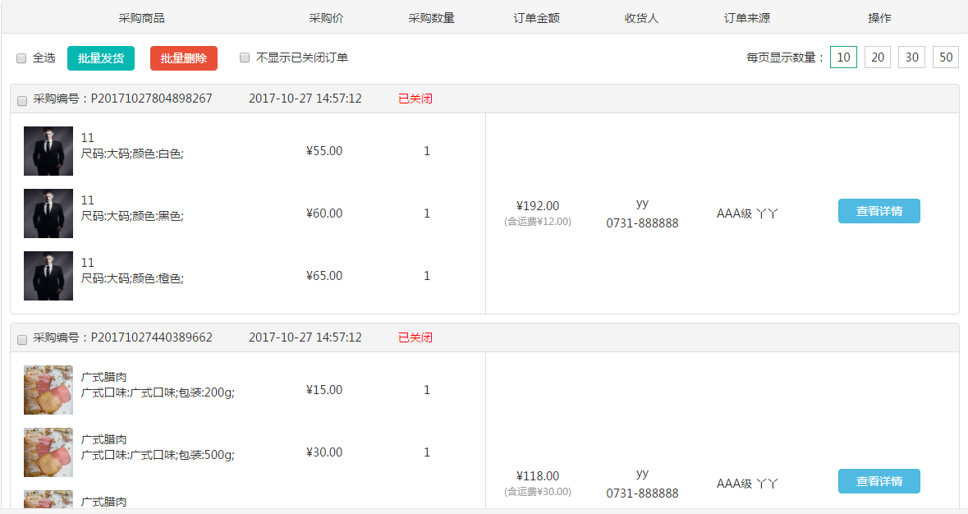The width and height of the screenshot is (968, 514).
Task: Select order P20171027440389662 checkbox
Action: click(x=22, y=339)
